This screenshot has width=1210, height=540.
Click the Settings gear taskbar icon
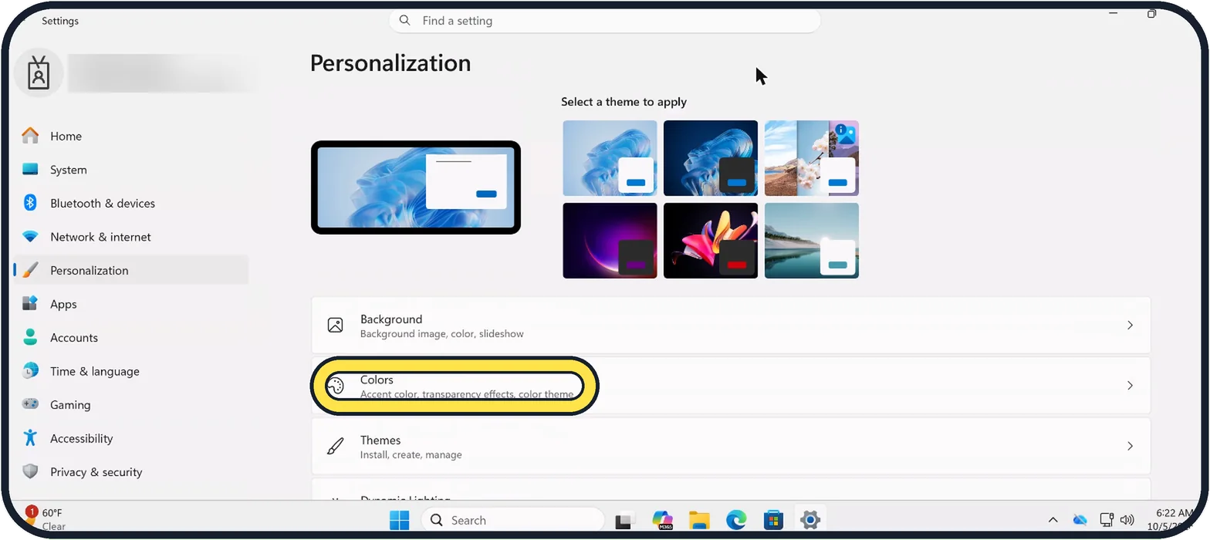click(809, 520)
